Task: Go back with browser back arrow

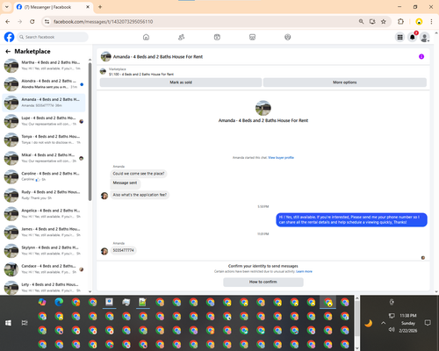Action: (8, 22)
